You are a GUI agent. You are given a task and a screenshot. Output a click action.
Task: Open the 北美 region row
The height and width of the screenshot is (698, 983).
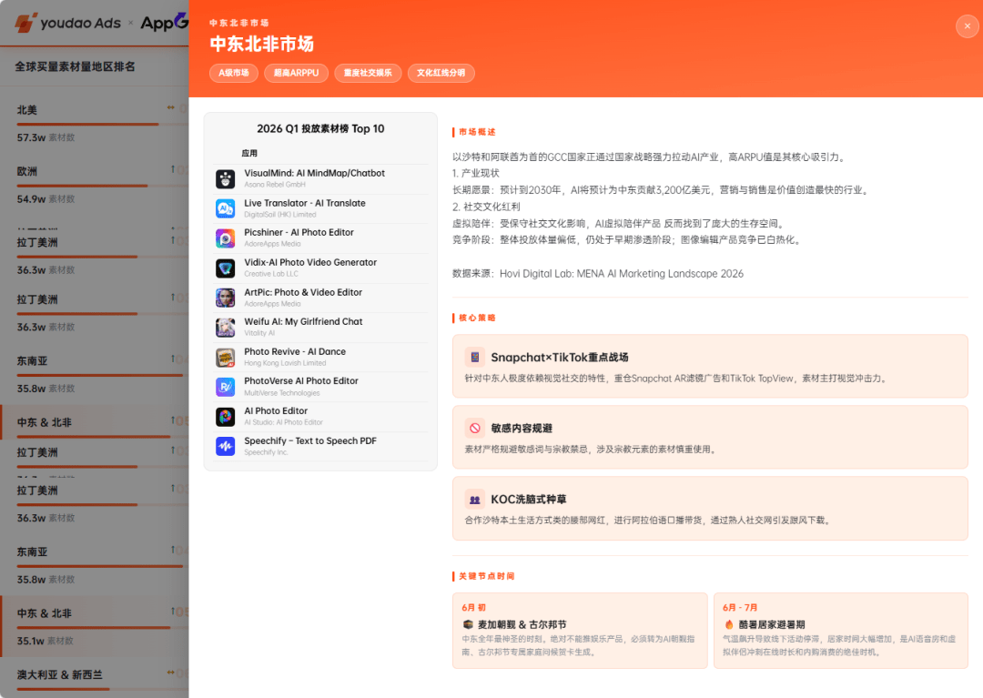point(94,123)
